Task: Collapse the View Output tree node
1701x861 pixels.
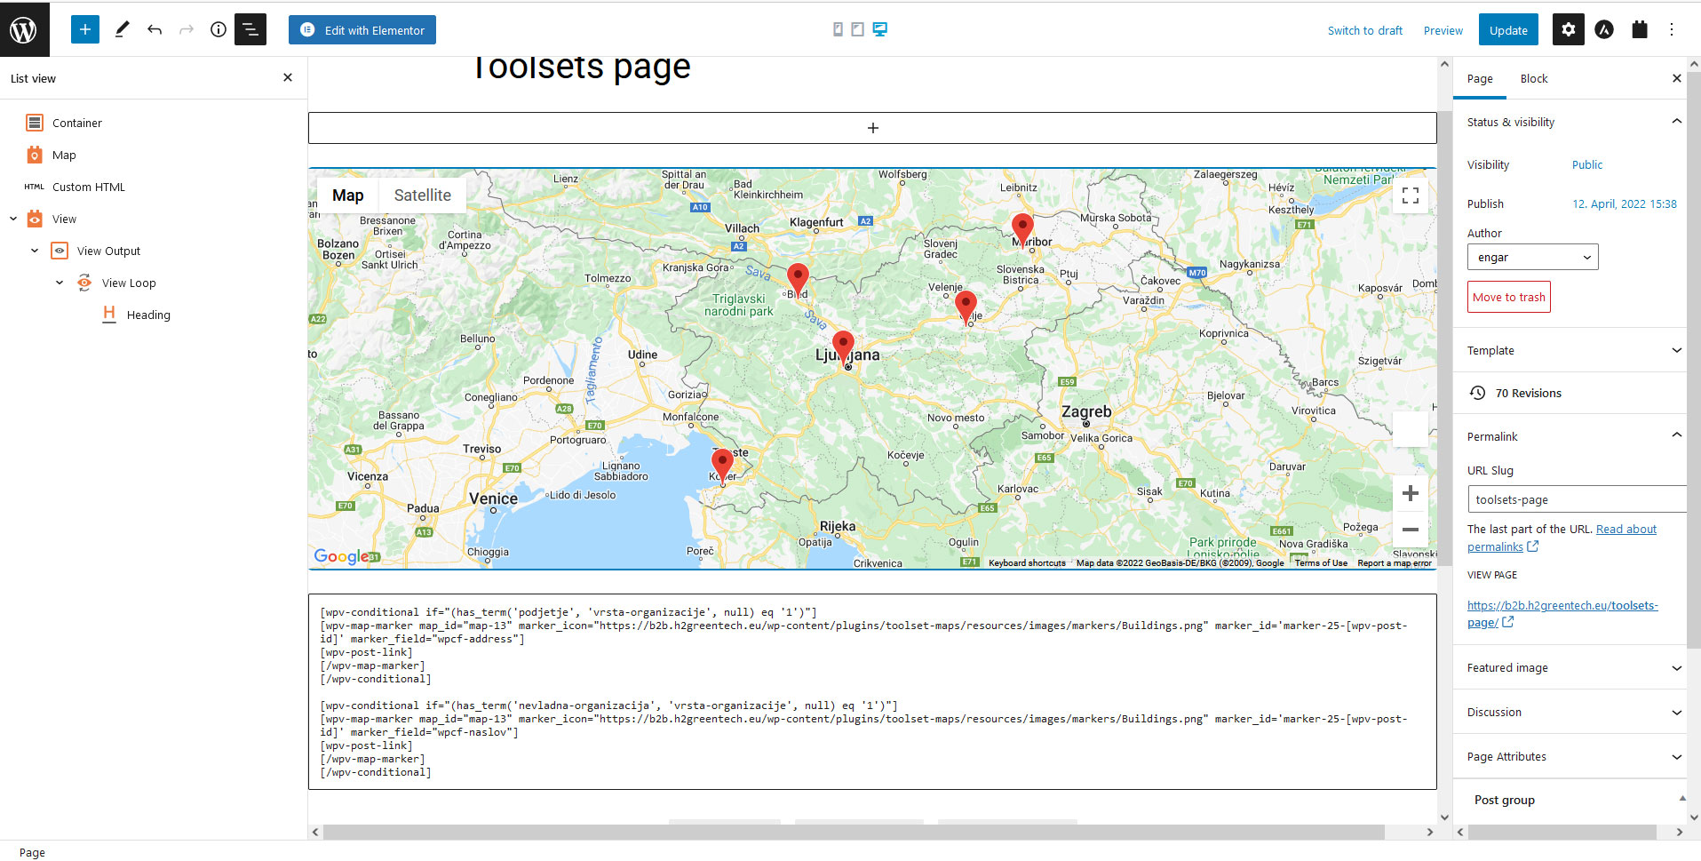Action: click(x=35, y=251)
